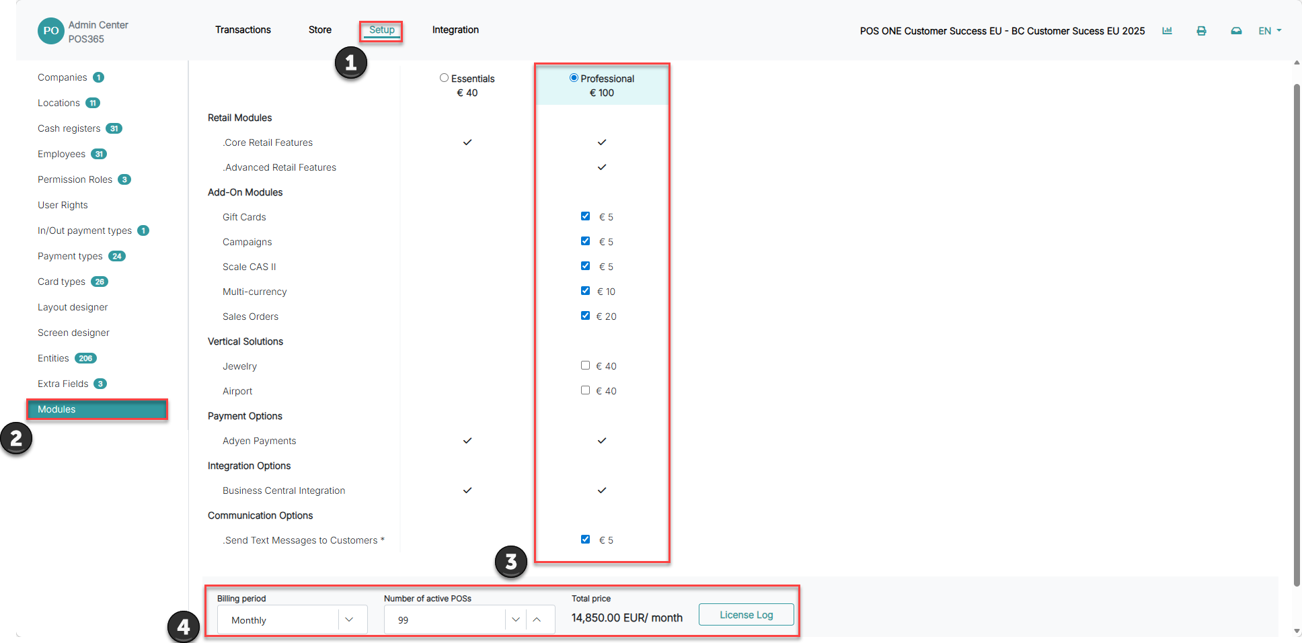Click the vertical scrollbar thumb
Screen dimensions: 1302x643
pyautogui.click(x=1297, y=336)
